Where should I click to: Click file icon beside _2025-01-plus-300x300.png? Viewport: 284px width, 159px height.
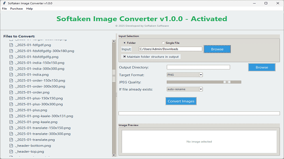coord(11,104)
